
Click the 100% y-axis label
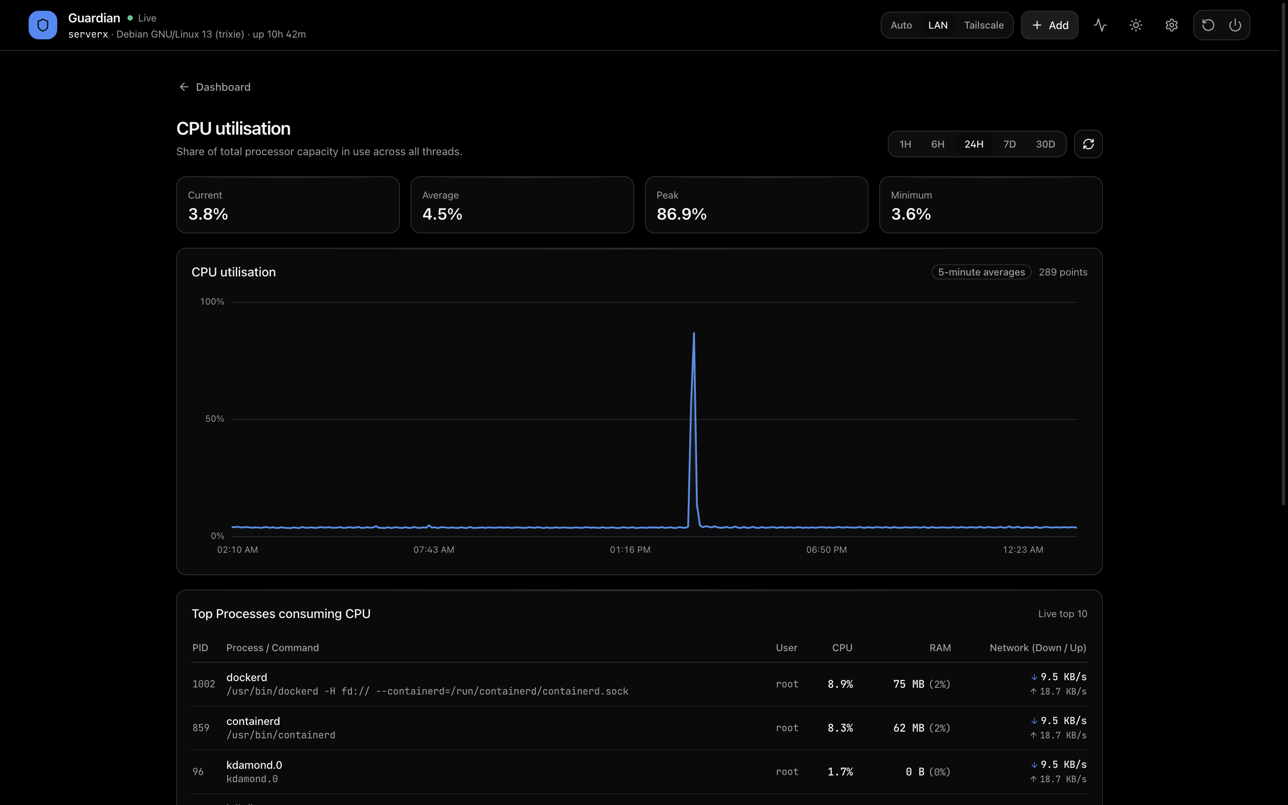pyautogui.click(x=212, y=301)
